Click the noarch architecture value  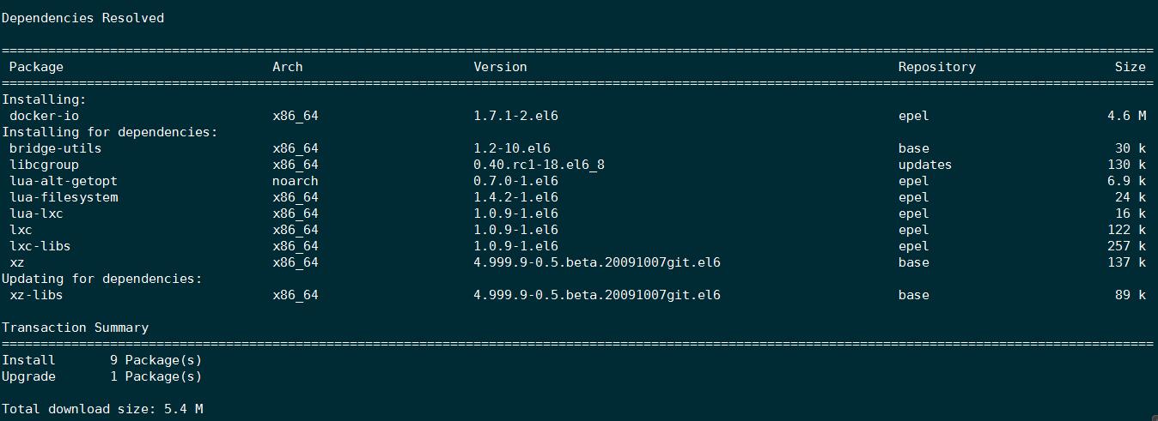pyautogui.click(x=296, y=181)
